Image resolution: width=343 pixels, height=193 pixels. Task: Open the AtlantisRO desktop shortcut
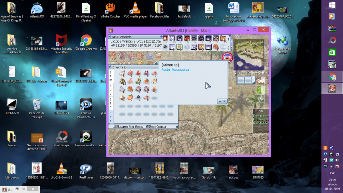point(37,10)
